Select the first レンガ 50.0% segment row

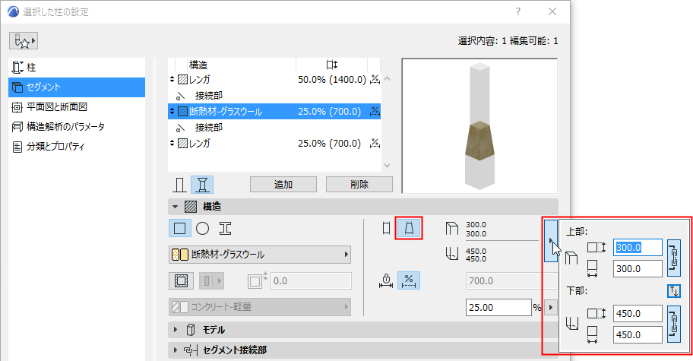click(274, 80)
